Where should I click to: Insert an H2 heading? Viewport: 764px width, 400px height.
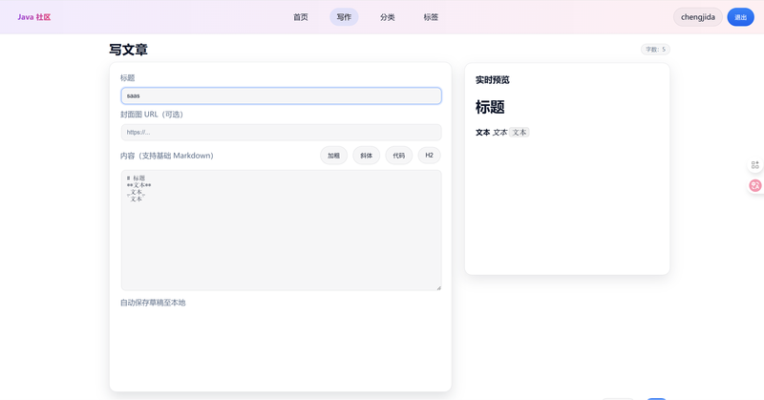pos(429,156)
